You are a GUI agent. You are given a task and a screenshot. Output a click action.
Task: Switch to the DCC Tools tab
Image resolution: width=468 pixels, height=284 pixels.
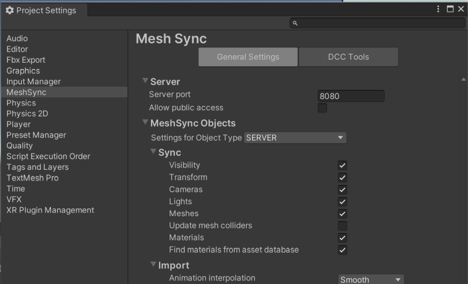coord(348,57)
